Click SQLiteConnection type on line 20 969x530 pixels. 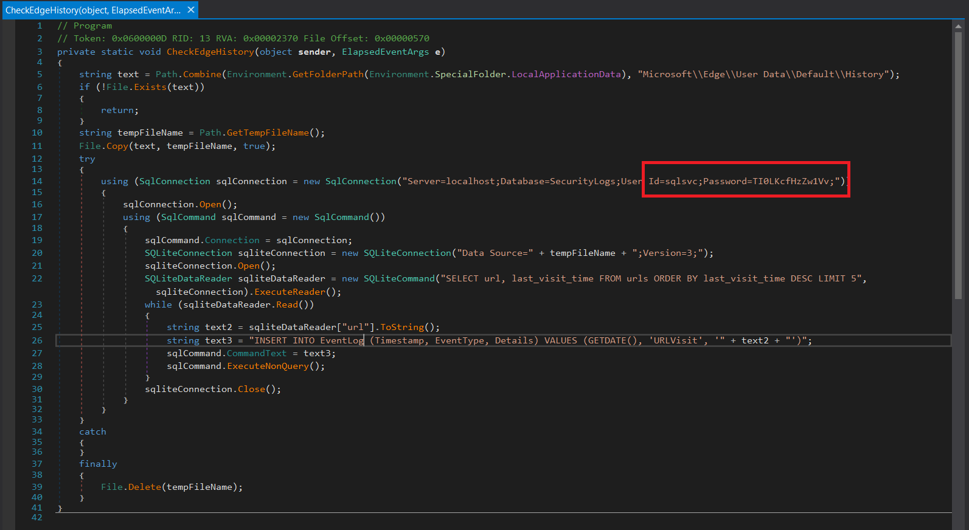[x=189, y=253]
